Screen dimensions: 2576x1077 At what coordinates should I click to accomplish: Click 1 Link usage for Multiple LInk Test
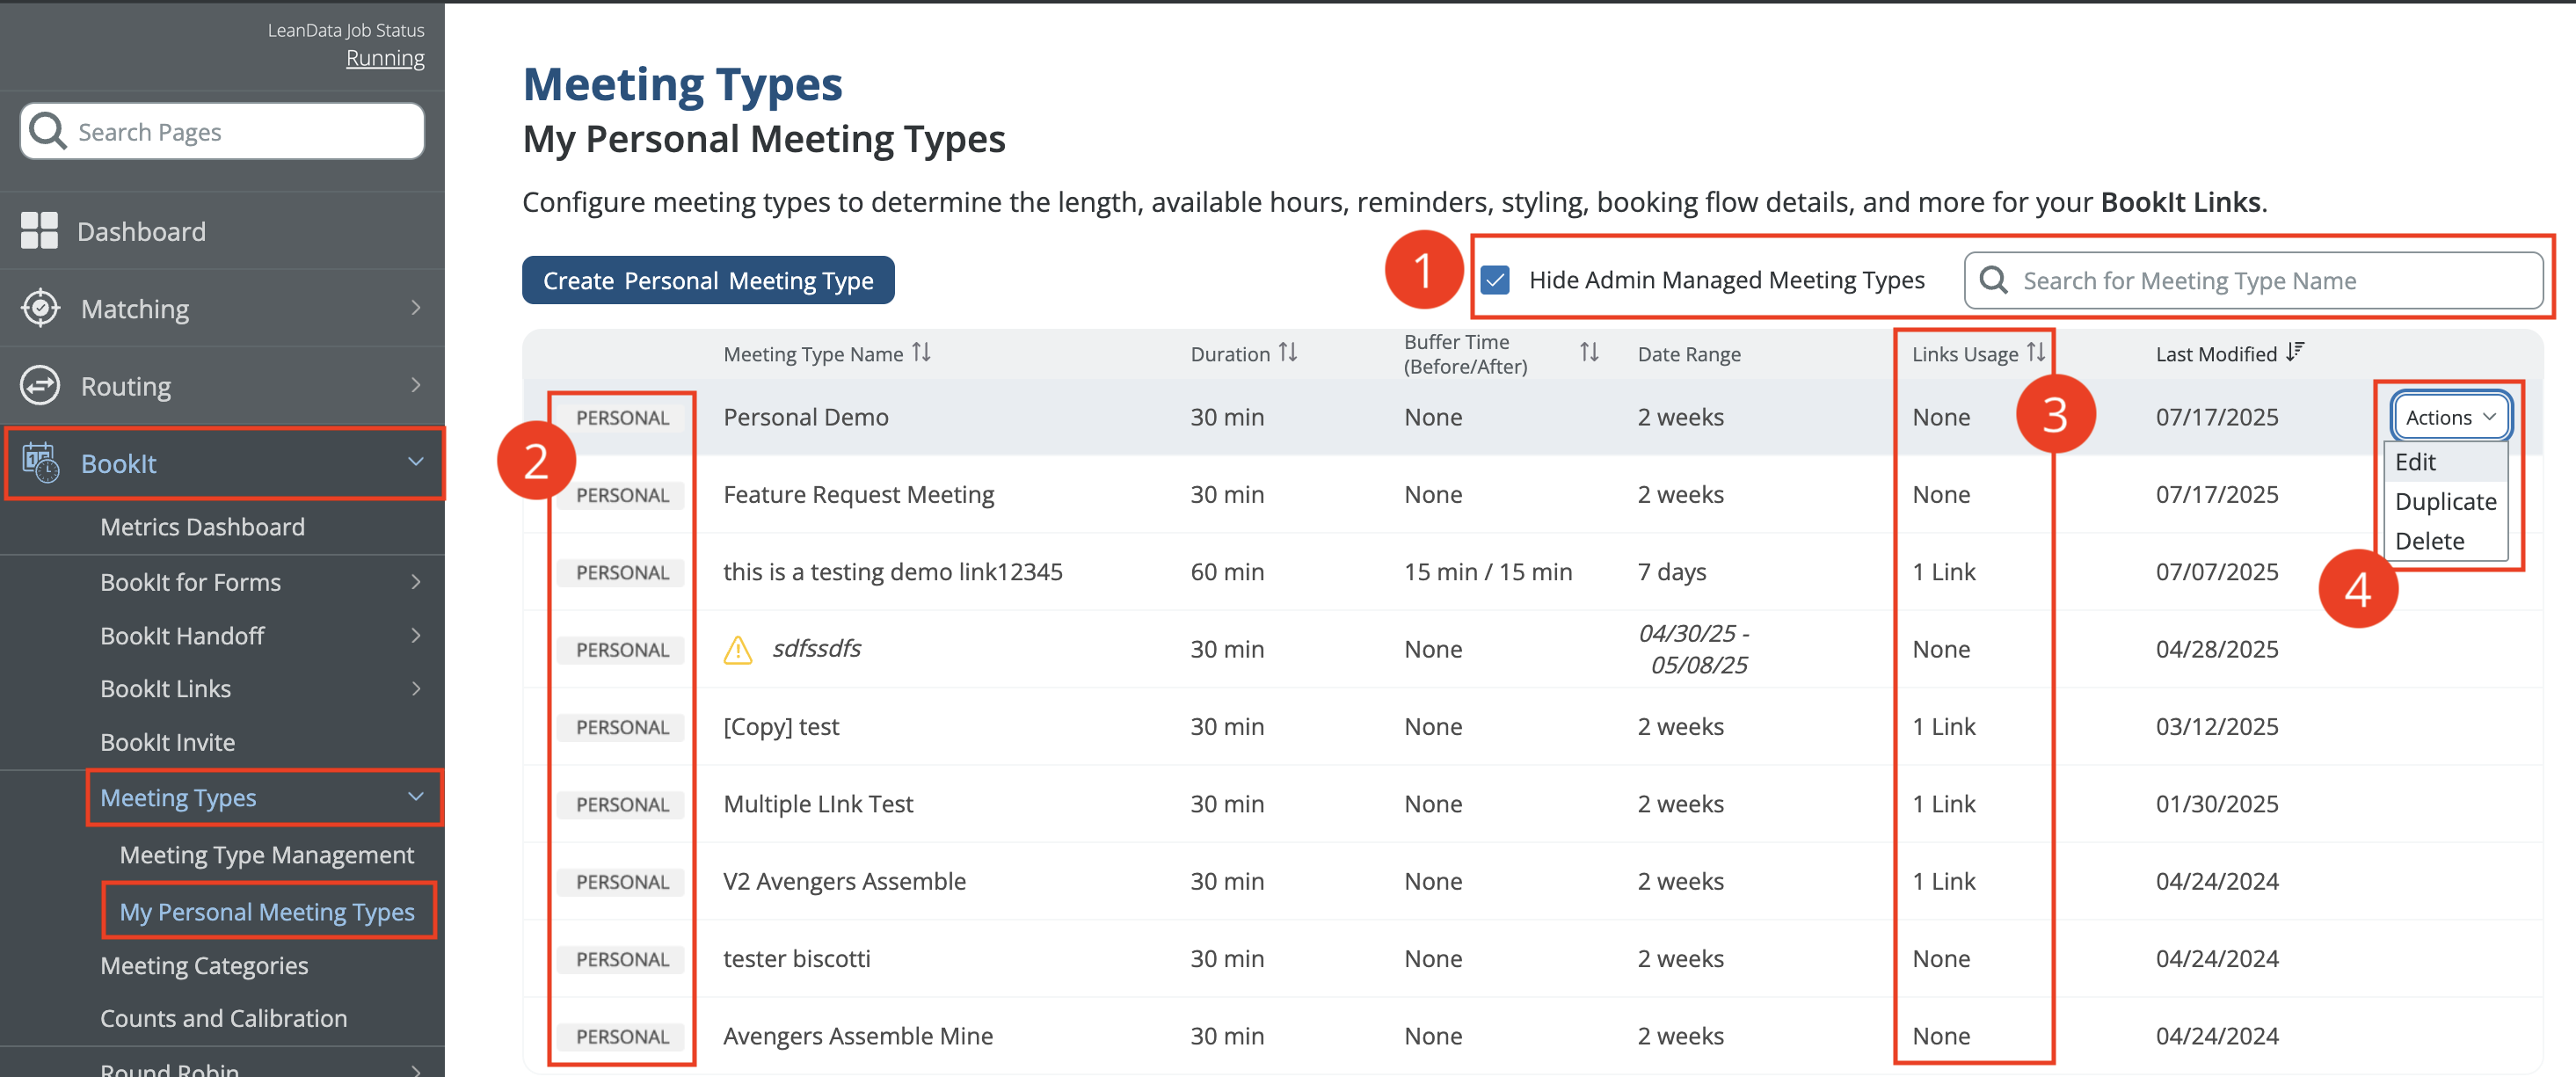click(x=1943, y=804)
